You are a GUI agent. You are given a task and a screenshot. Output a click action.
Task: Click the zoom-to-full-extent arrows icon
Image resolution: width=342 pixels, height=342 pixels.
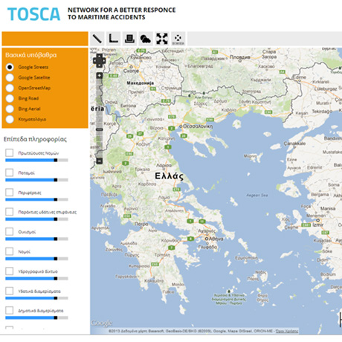[162, 39]
